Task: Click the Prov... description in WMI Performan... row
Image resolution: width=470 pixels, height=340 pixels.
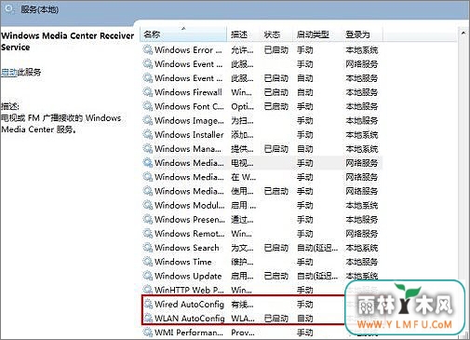Action: pyautogui.click(x=243, y=333)
